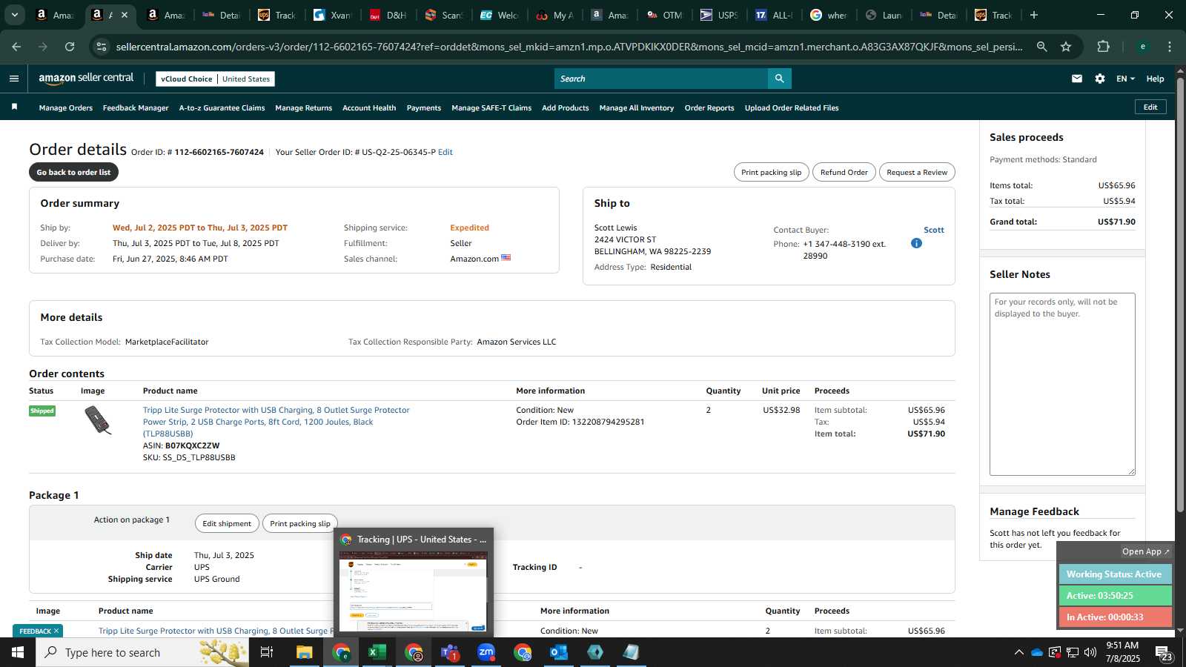
Task: Open the settings gear icon
Action: (x=1100, y=79)
